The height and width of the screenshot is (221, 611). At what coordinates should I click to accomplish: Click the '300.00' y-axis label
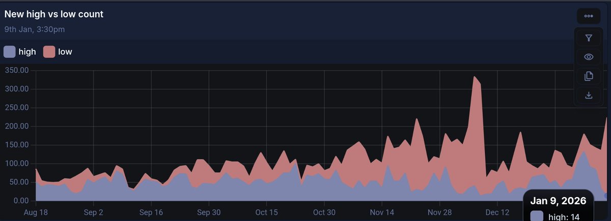coord(16,89)
